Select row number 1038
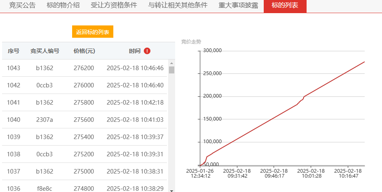Screen dimensions: 382x192 14,154
